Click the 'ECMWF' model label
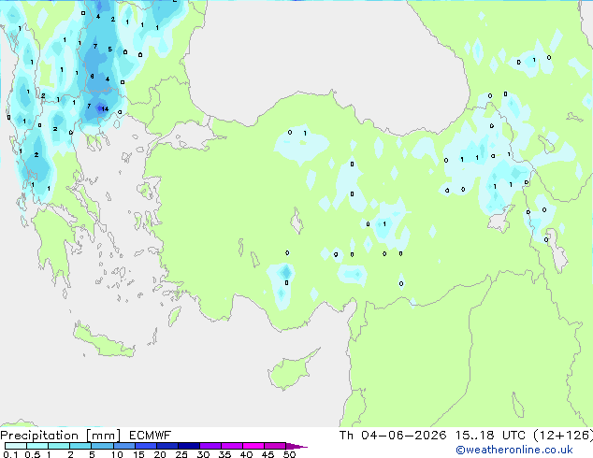 point(151,436)
